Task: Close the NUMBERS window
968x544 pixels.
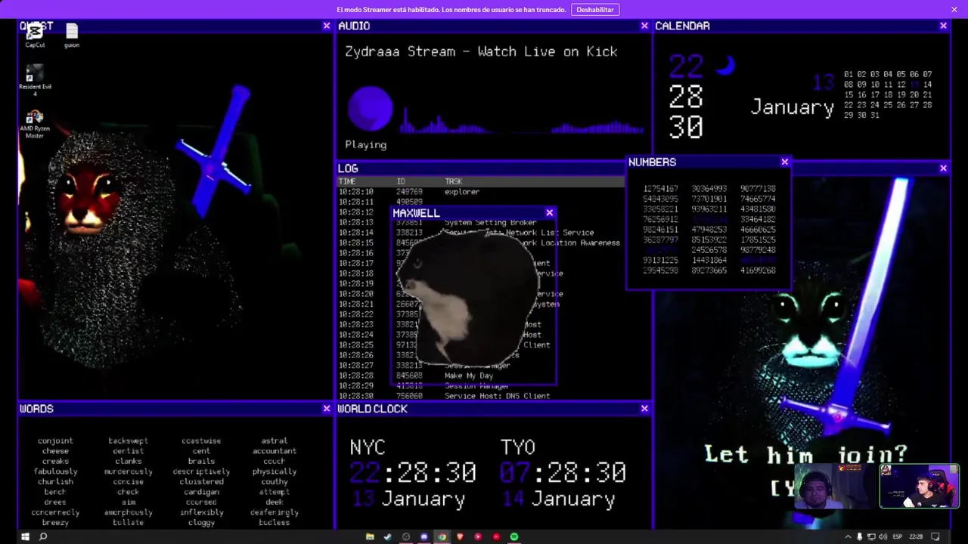Action: coord(785,162)
